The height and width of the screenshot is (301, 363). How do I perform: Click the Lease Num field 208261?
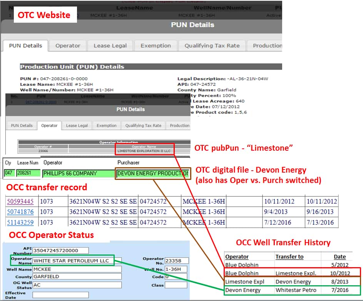point(28,173)
